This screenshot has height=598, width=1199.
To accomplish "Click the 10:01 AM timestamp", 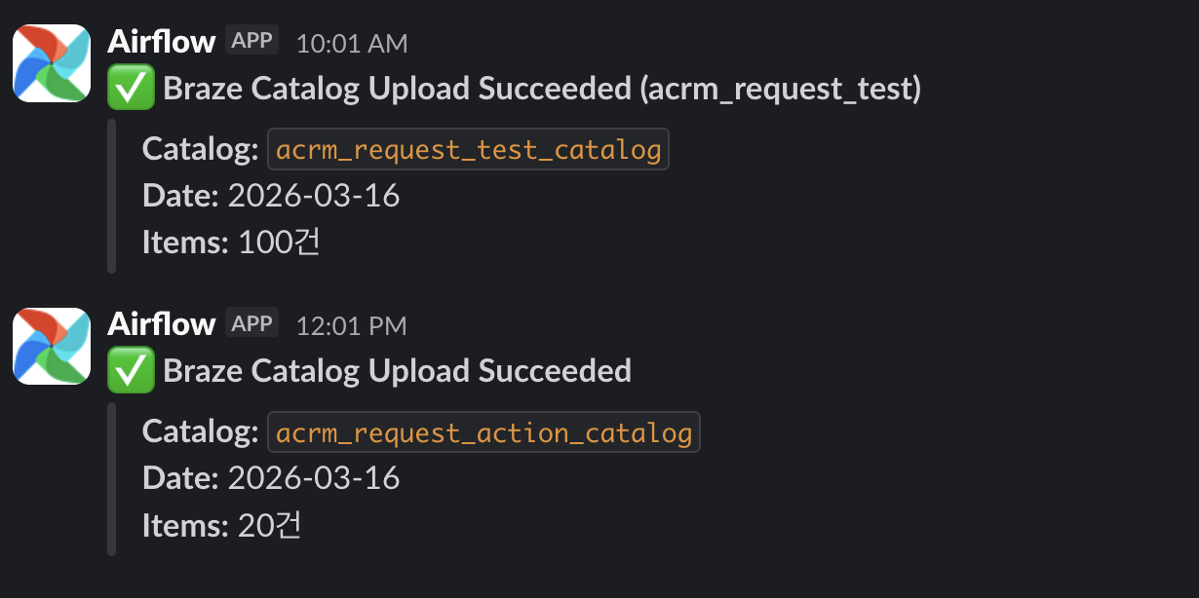I will tap(352, 44).
